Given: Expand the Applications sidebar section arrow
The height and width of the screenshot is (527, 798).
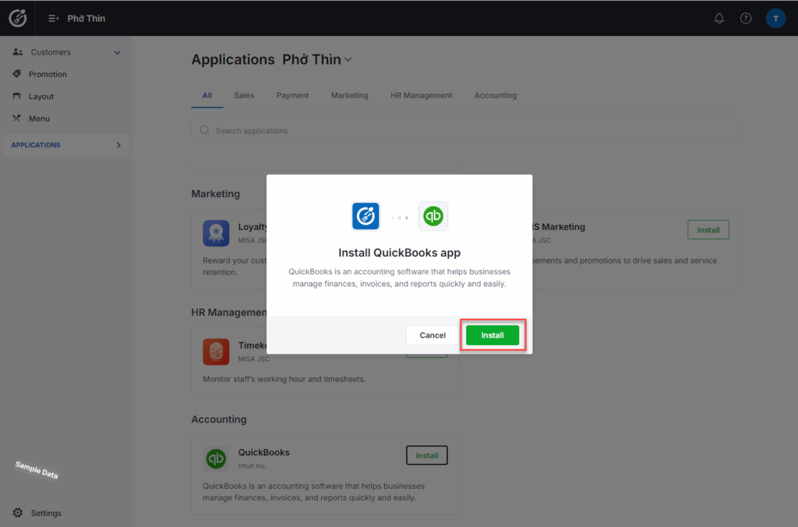Looking at the screenshot, I should coord(118,145).
